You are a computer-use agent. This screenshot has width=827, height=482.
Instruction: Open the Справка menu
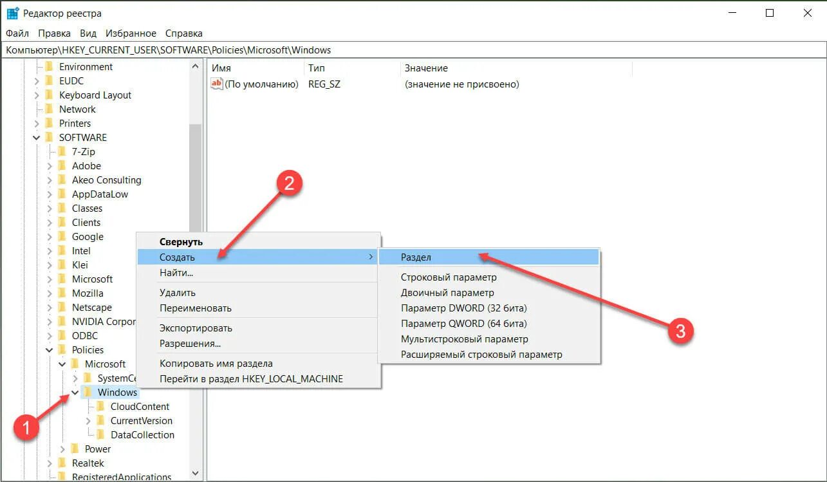click(183, 33)
